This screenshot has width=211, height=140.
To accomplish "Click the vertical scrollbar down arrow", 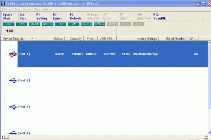I will (209, 133).
